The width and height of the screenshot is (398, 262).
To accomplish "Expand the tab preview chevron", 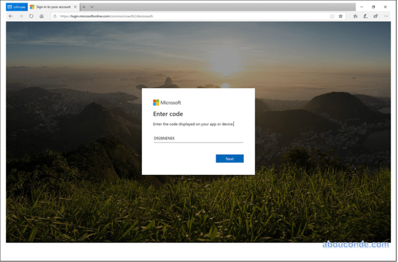I will click(x=92, y=7).
